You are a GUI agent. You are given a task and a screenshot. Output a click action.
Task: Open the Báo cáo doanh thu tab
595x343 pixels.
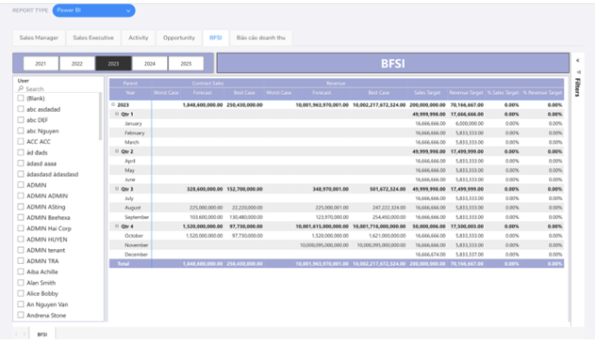click(x=261, y=38)
